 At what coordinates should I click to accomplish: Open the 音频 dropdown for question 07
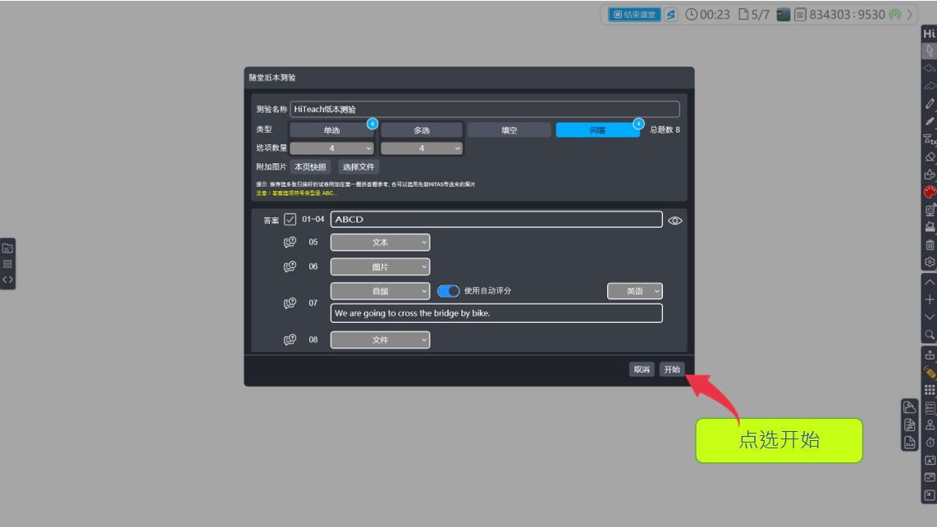pos(380,291)
